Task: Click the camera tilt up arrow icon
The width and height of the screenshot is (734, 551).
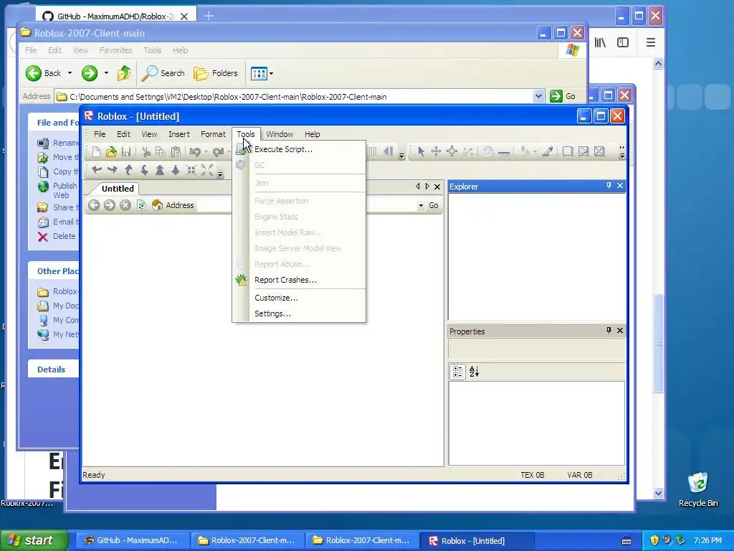Action: click(x=129, y=169)
